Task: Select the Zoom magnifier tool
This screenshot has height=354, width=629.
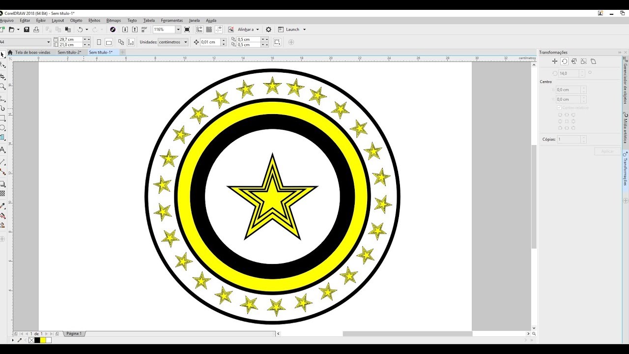Action: 2,87
